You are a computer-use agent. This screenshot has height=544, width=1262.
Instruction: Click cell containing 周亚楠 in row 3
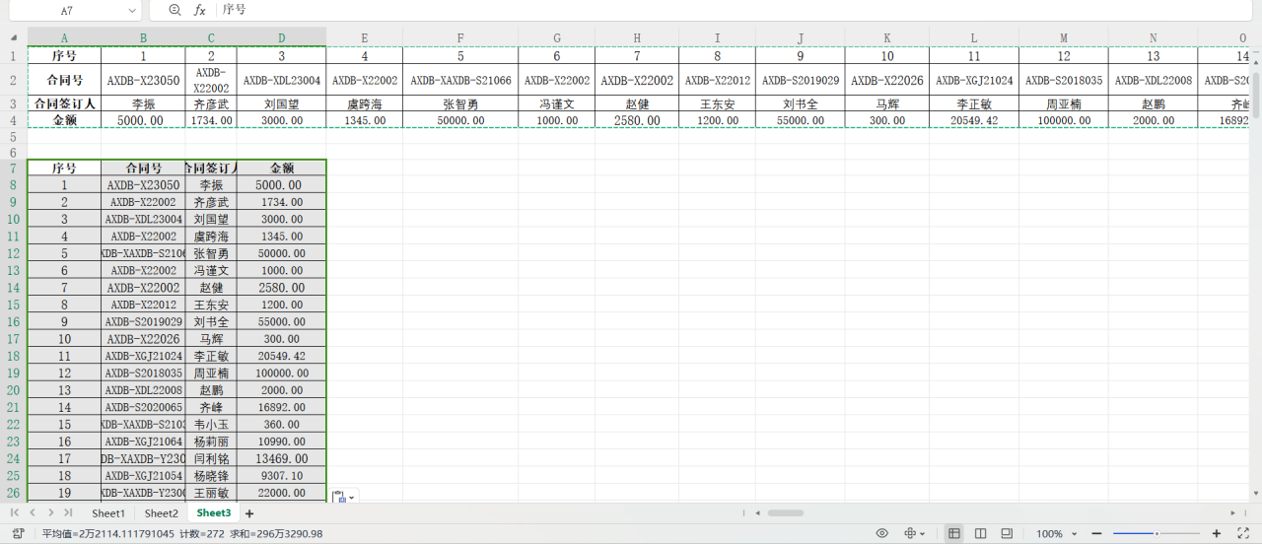(1064, 103)
